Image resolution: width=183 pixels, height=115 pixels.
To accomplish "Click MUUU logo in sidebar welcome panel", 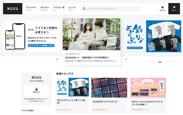I will point(37,77).
